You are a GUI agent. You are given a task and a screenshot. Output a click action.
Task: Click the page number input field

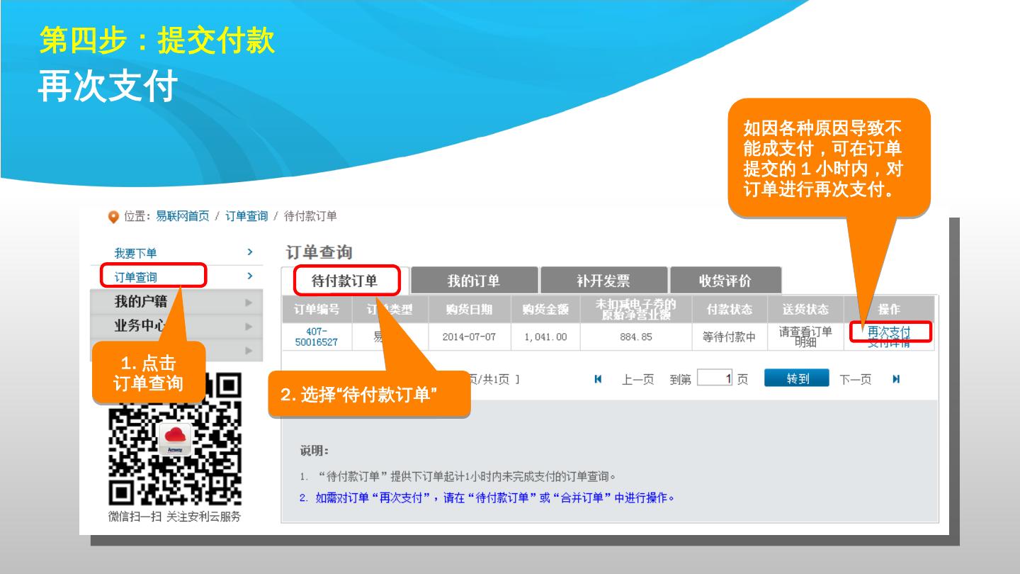[715, 378]
